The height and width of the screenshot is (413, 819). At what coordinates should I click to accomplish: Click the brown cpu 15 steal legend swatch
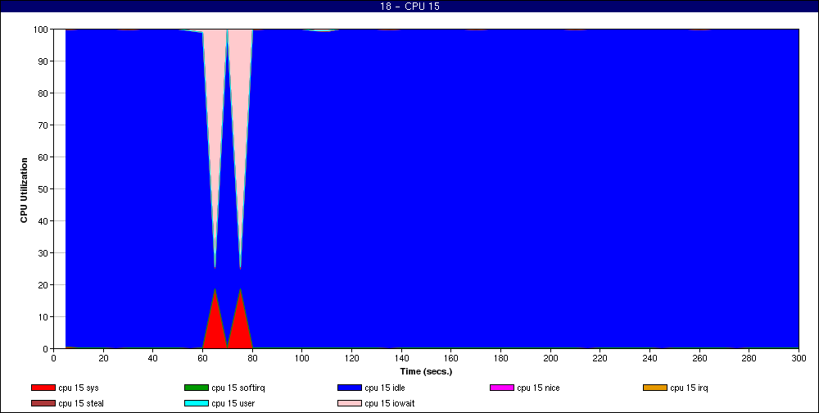pyautogui.click(x=43, y=404)
